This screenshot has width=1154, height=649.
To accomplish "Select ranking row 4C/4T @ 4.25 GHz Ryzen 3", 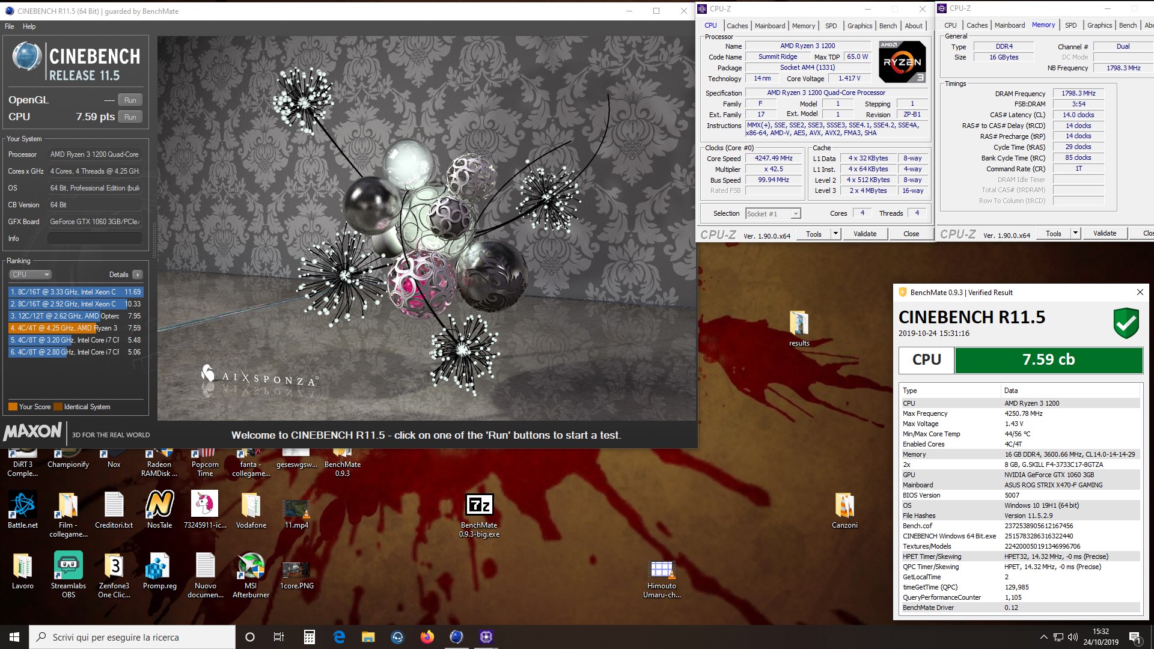I will click(x=75, y=328).
